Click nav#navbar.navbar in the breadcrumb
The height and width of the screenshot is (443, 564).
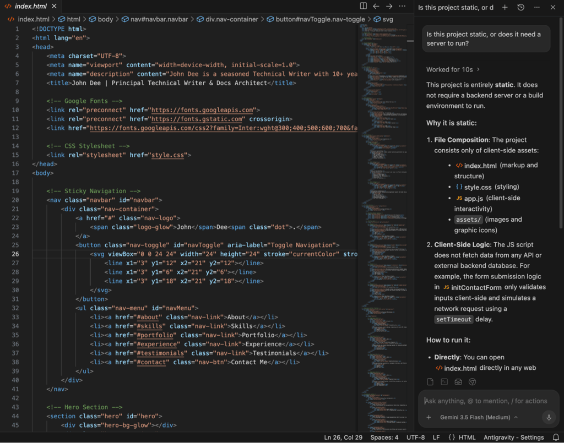point(155,19)
